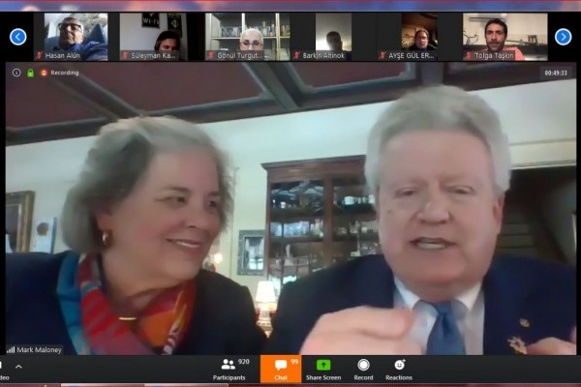Click the green Share Screen icon
581x387 pixels.
tap(323, 365)
